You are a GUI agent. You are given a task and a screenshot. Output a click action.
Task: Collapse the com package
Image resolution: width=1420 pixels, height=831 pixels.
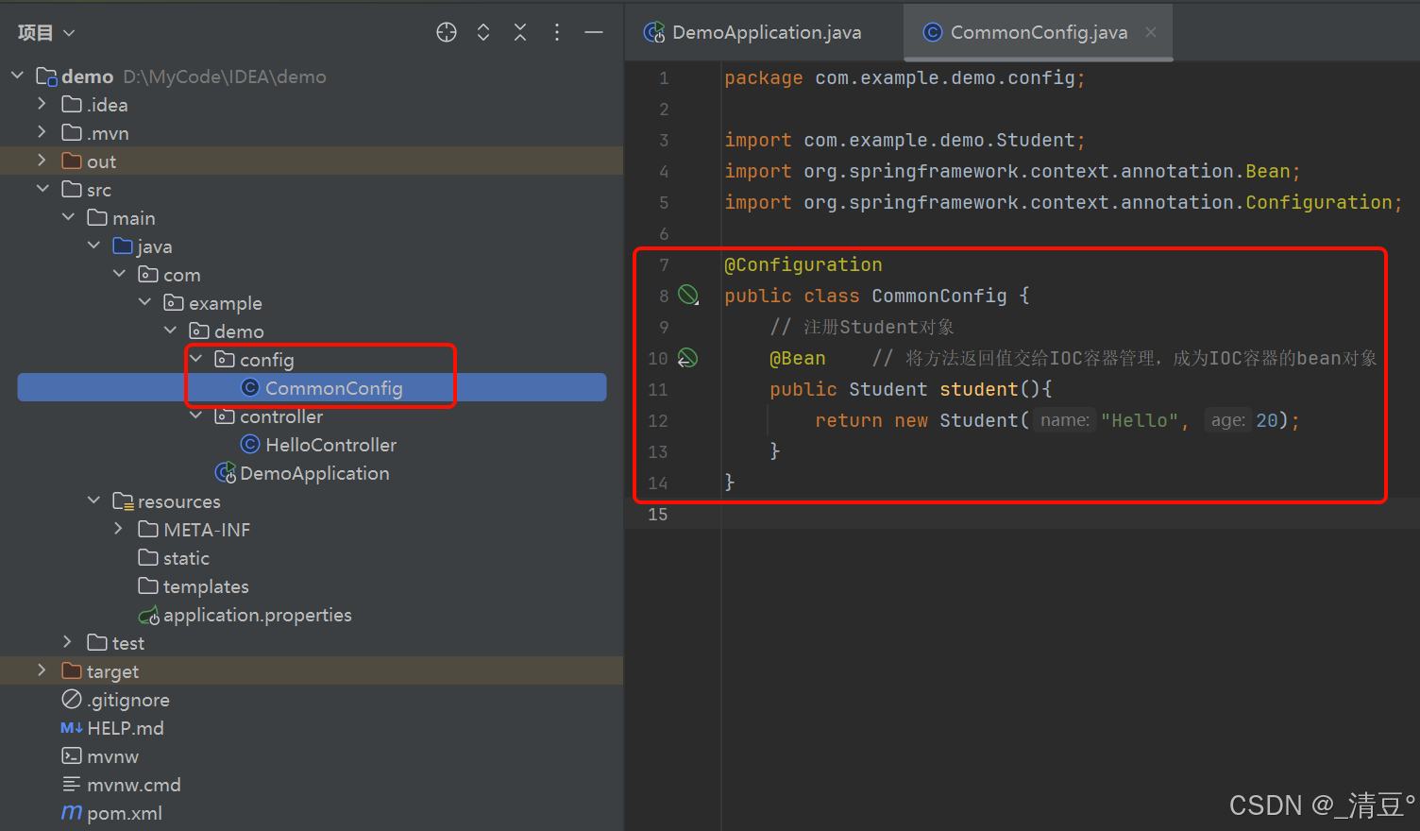pyautogui.click(x=119, y=273)
